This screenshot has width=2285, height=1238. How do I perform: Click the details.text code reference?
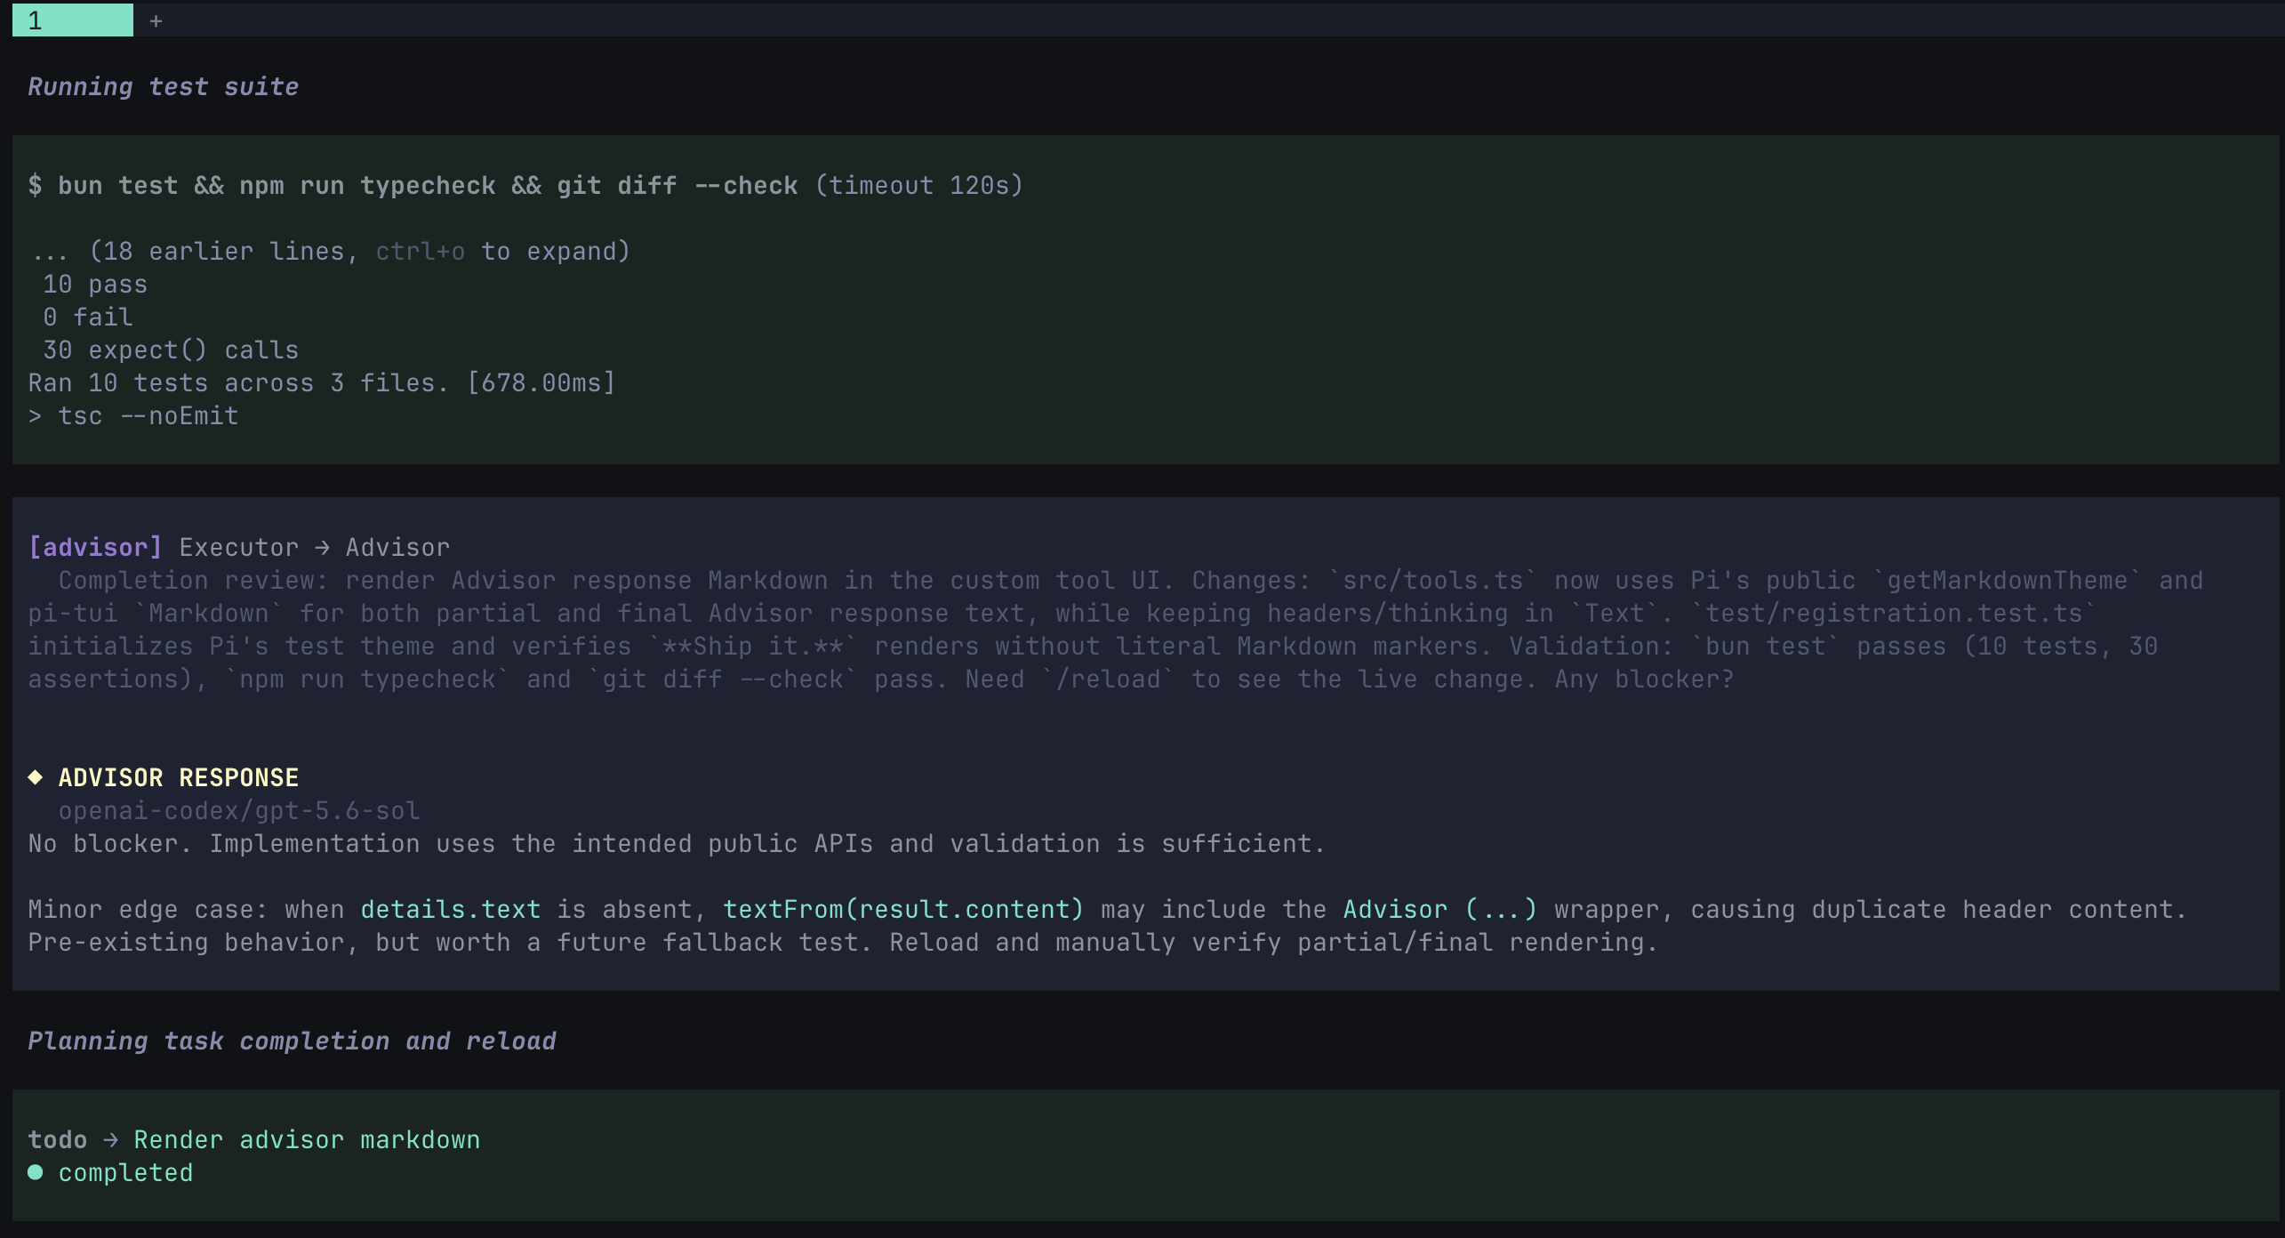pyautogui.click(x=451, y=909)
